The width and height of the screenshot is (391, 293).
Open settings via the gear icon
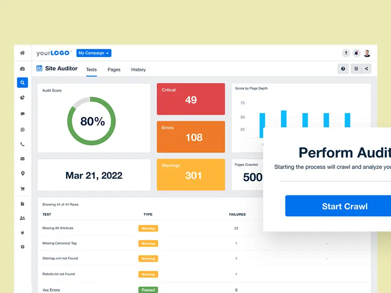22,246
